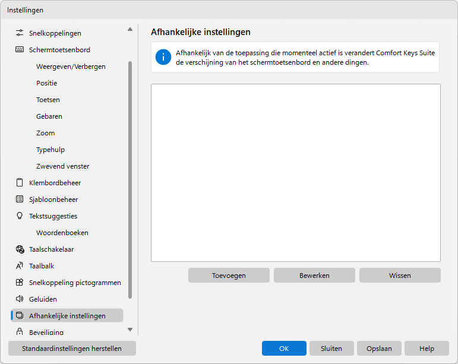458x364 pixels.
Task: Click the blue information icon
Action: [163, 57]
